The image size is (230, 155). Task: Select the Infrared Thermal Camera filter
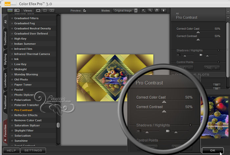coord(32,54)
